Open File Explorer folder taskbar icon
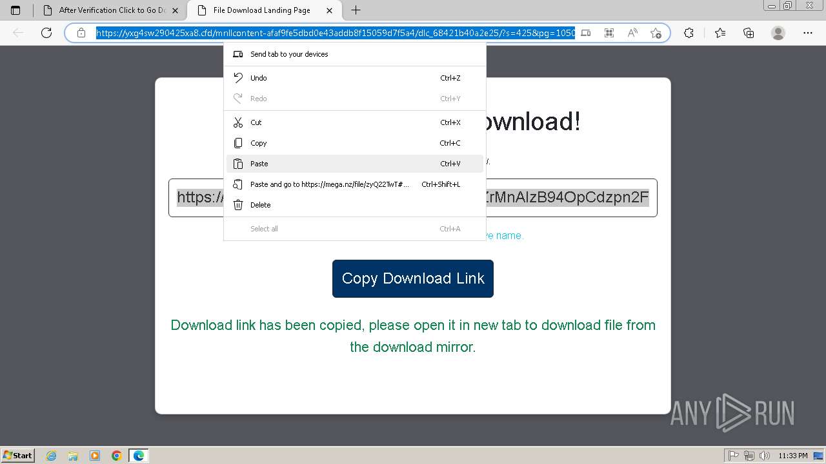 click(x=73, y=456)
